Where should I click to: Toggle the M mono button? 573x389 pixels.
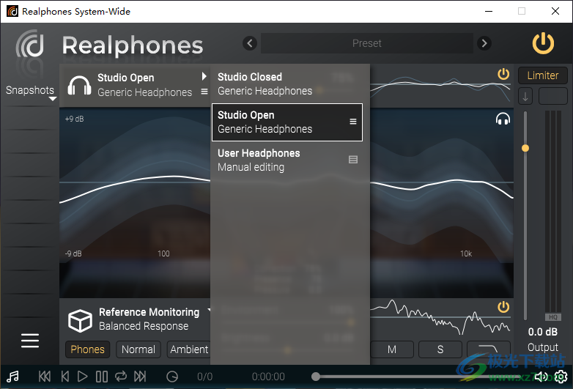(392, 349)
